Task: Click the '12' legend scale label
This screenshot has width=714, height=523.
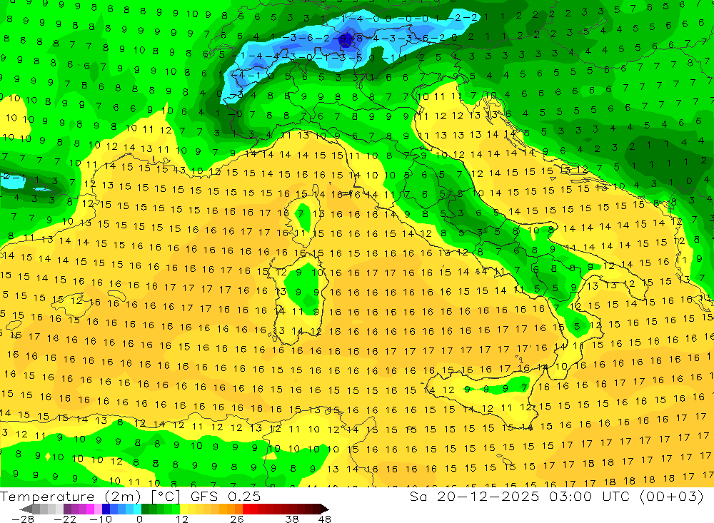Action: (x=181, y=519)
